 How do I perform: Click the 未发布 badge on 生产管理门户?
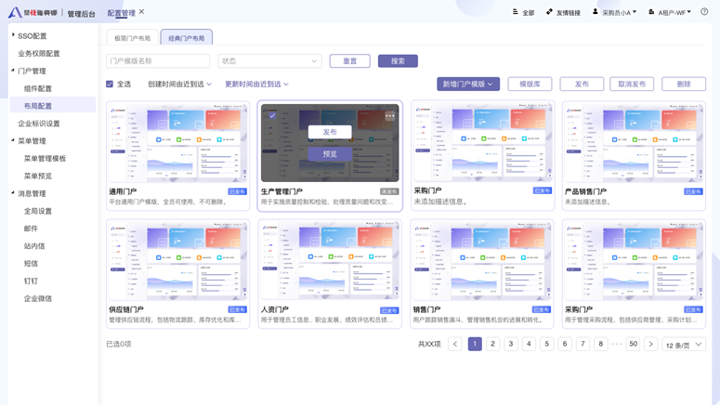click(389, 191)
